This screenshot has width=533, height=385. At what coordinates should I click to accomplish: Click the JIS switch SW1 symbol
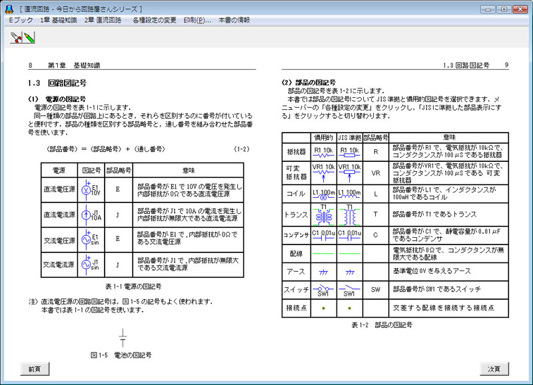[349, 290]
